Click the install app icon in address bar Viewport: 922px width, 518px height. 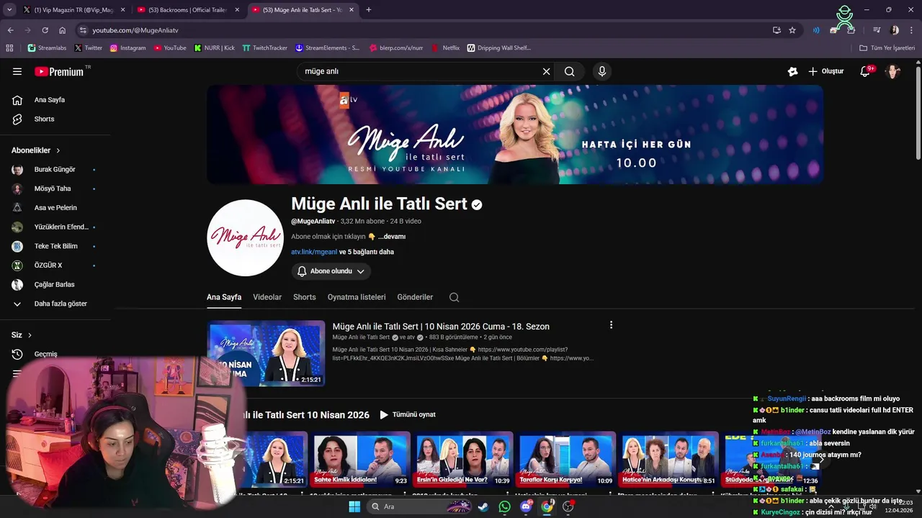click(776, 30)
